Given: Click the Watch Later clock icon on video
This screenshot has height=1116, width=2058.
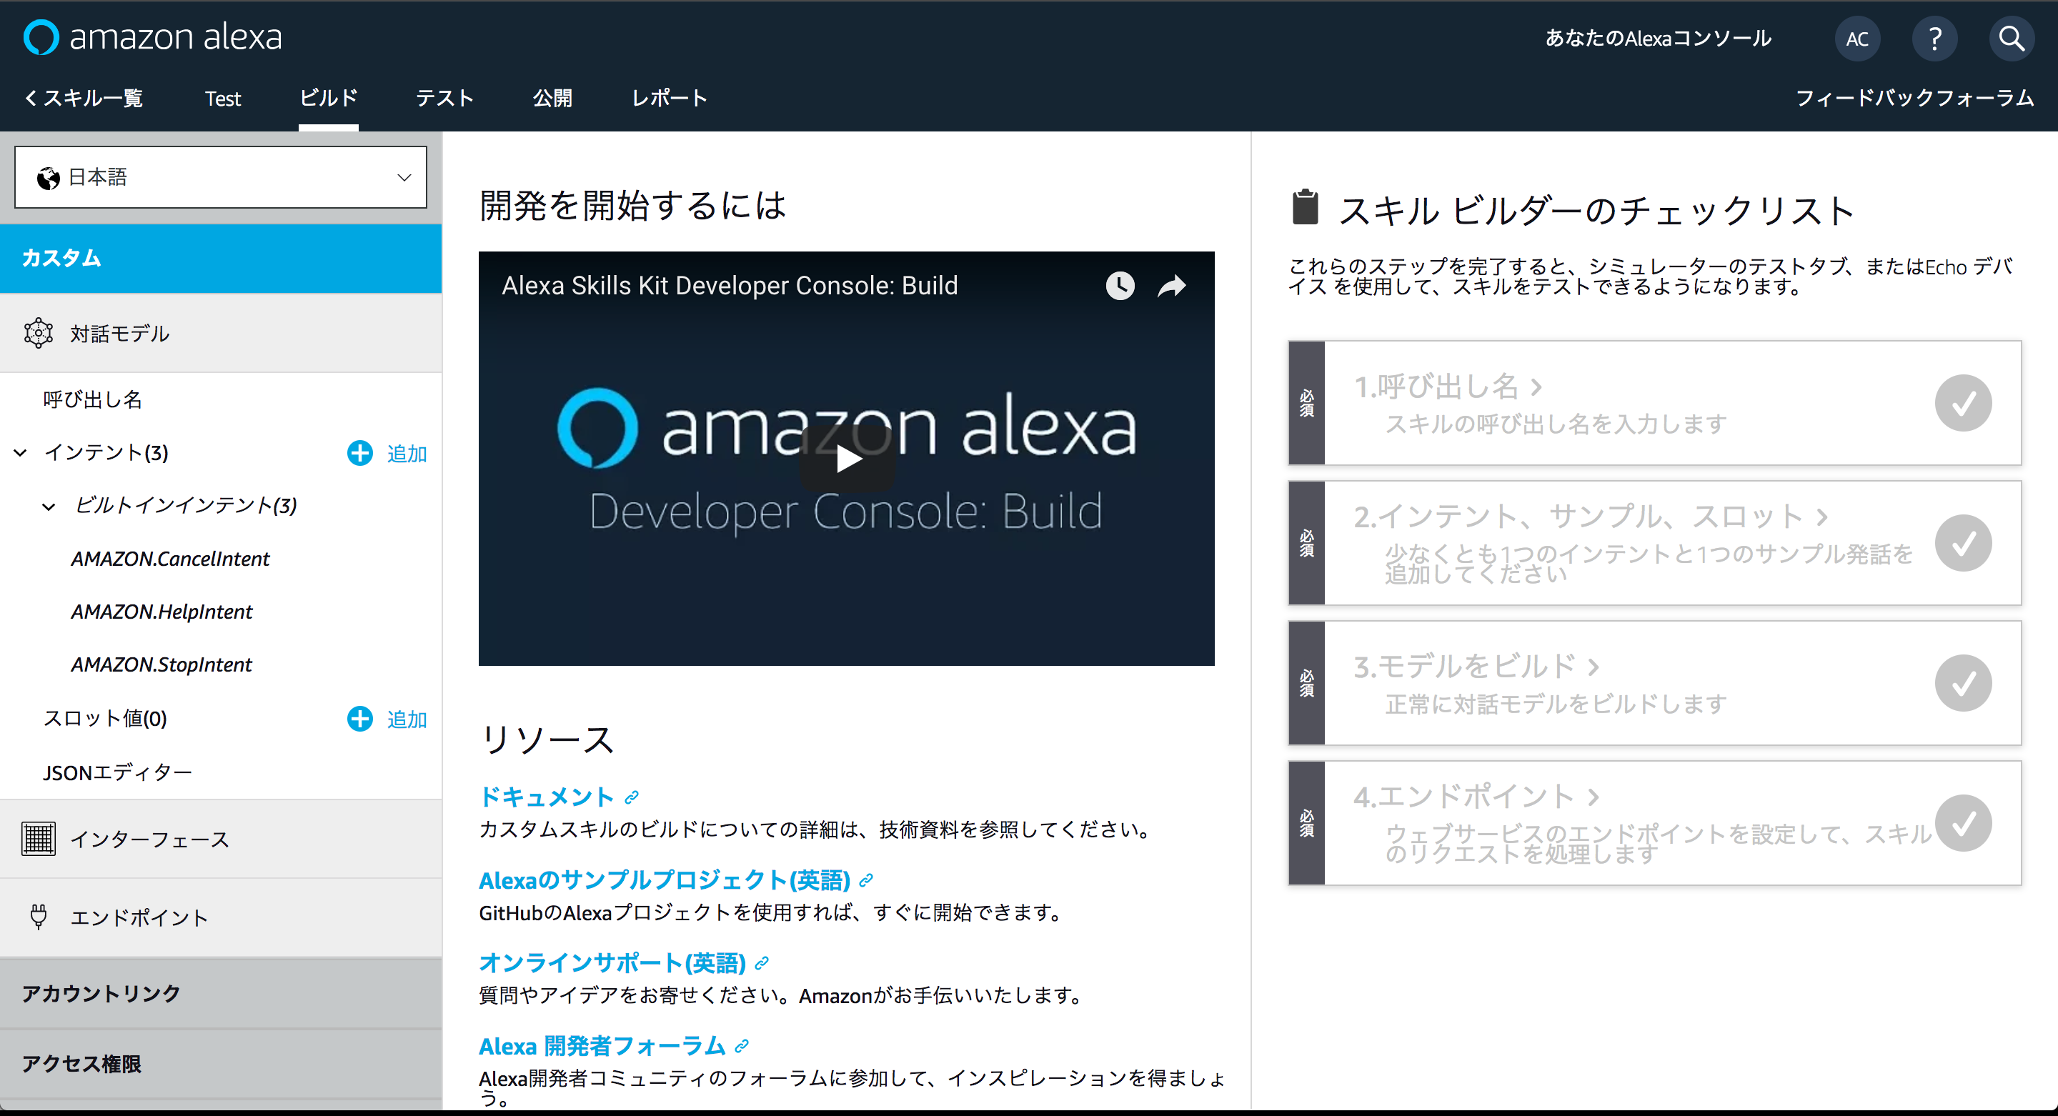Looking at the screenshot, I should coord(1119,285).
